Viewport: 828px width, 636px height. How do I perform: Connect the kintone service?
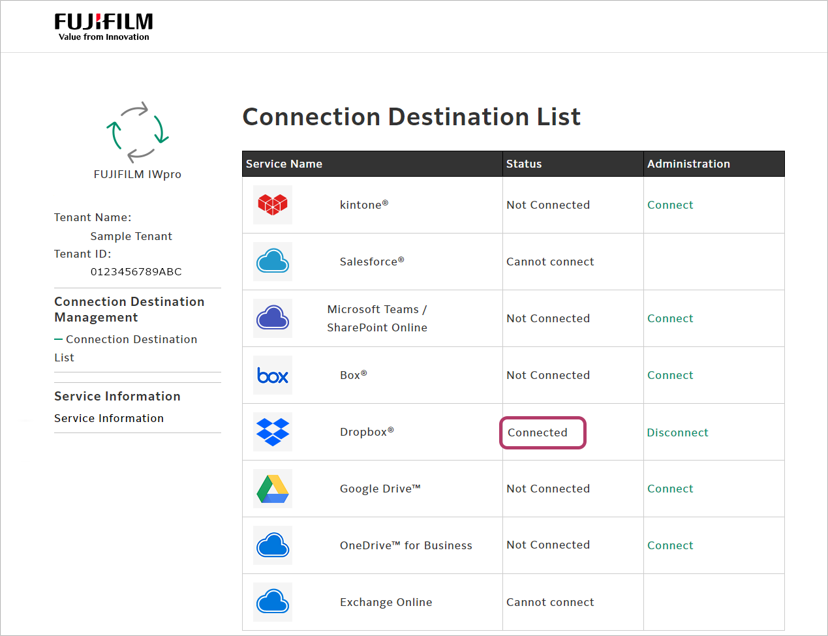click(670, 205)
